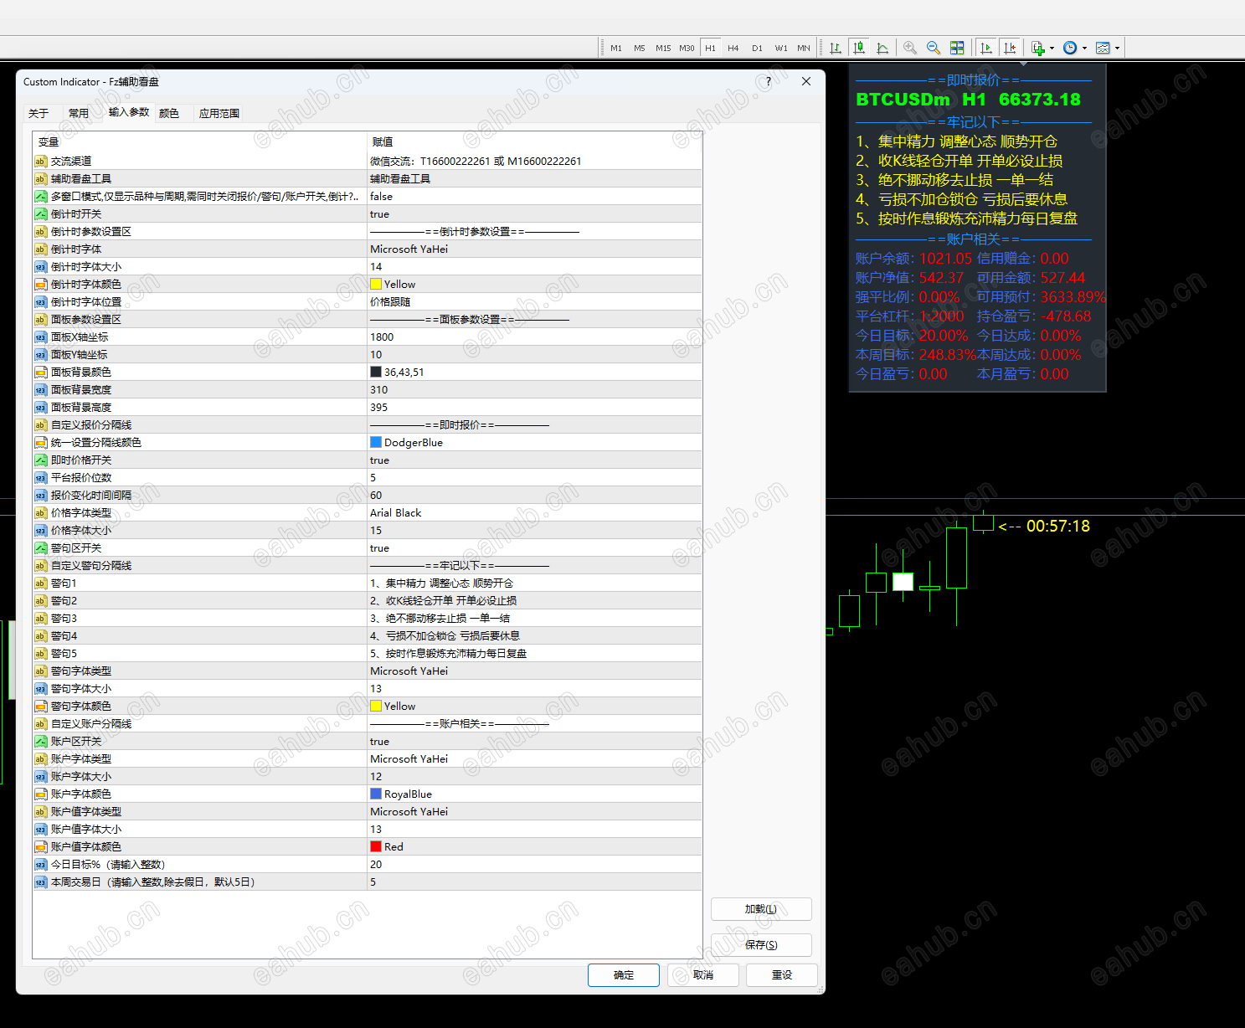Select W1 timeframe

point(780,48)
